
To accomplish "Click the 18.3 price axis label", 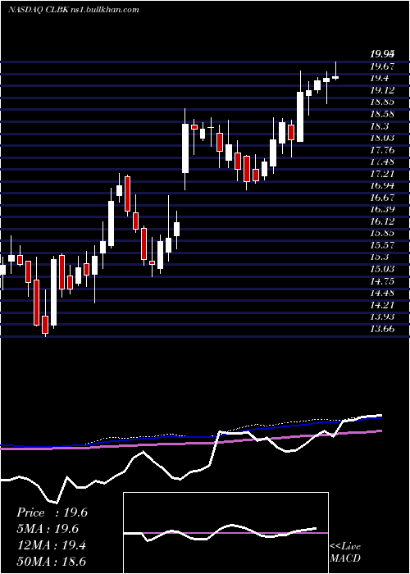I will (380, 126).
